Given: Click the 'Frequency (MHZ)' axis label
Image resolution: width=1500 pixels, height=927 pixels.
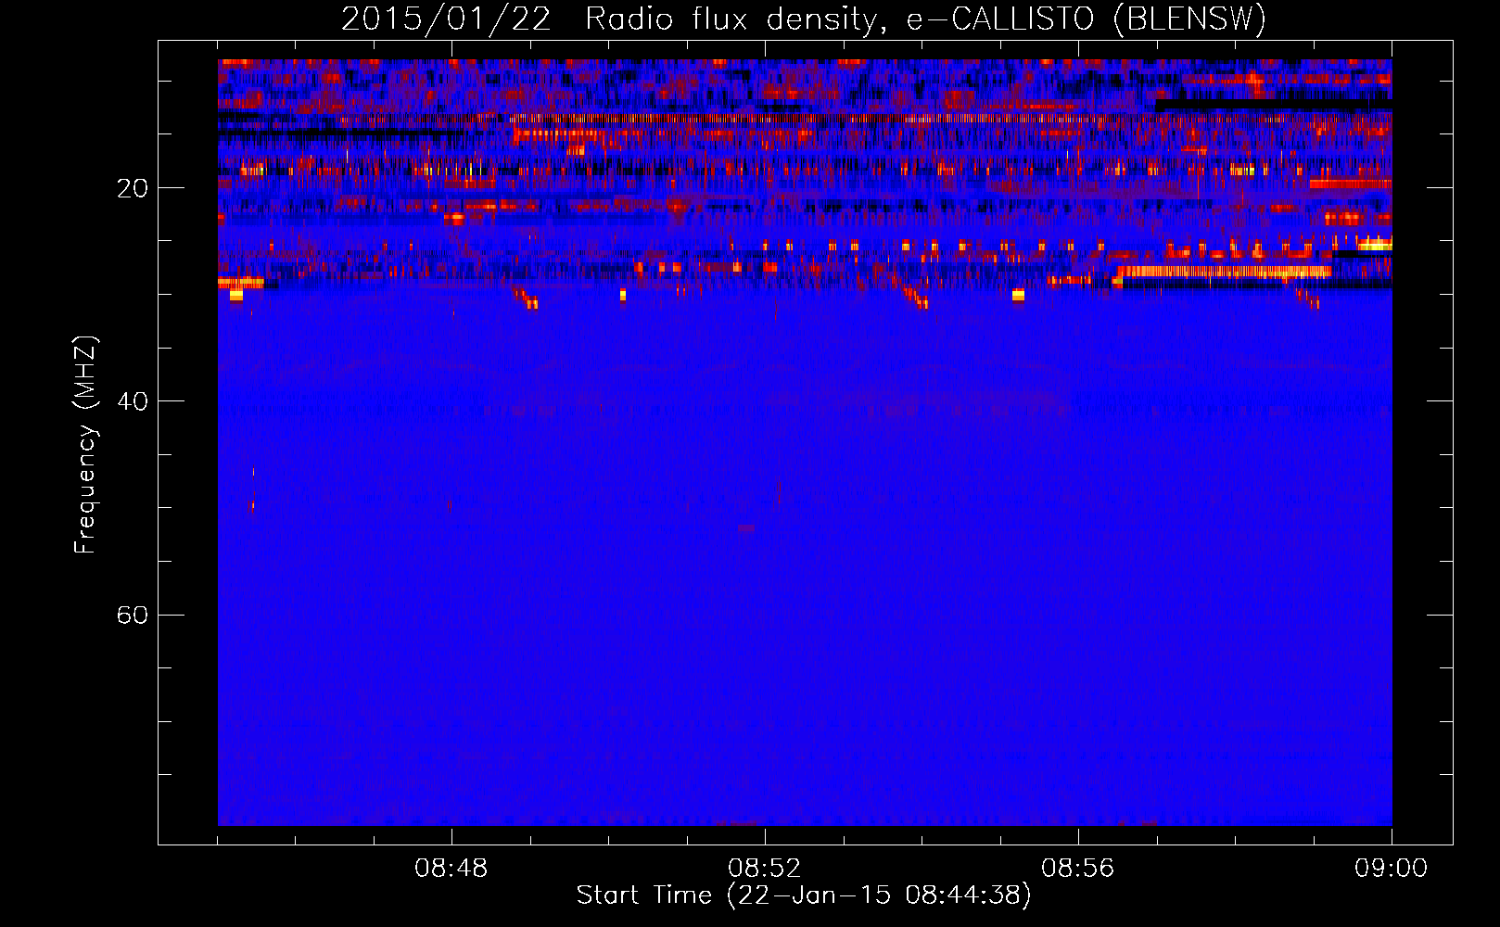Looking at the screenshot, I should pyautogui.click(x=85, y=445).
